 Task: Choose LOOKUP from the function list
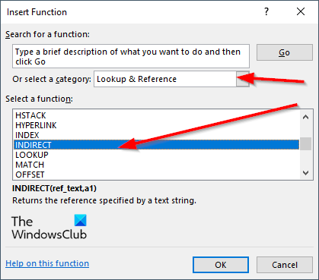156,155
